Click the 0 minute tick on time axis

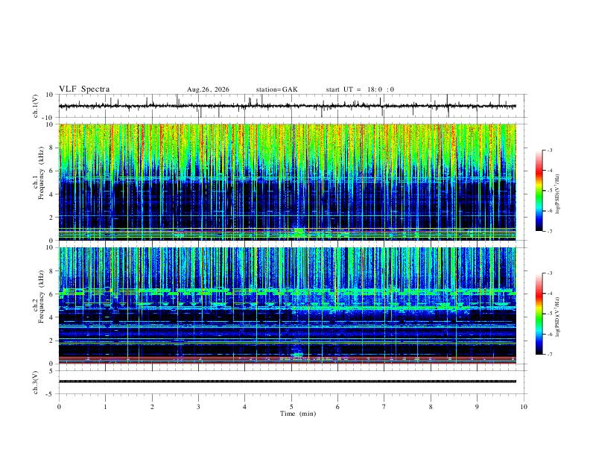[x=59, y=407]
